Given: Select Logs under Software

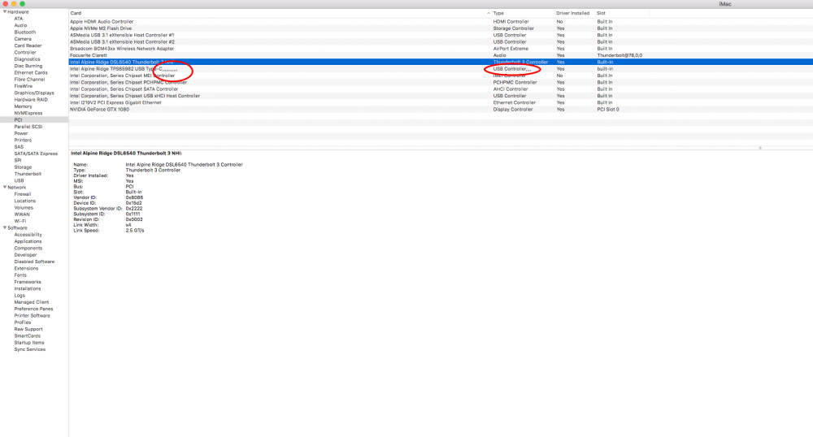Looking at the screenshot, I should (20, 295).
